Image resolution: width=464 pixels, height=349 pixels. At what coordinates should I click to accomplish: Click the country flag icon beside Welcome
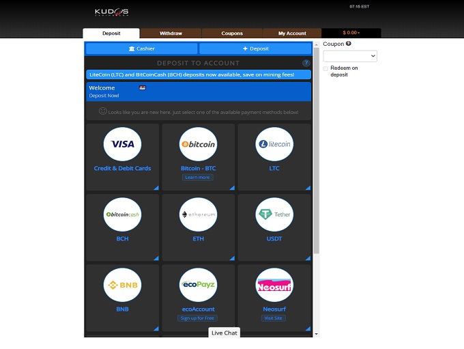tap(143, 87)
